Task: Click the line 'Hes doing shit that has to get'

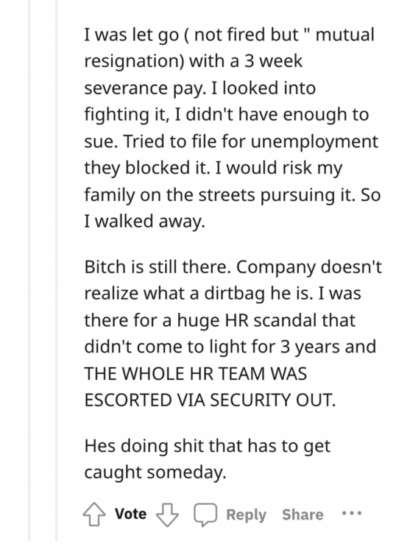Action: 208,447
